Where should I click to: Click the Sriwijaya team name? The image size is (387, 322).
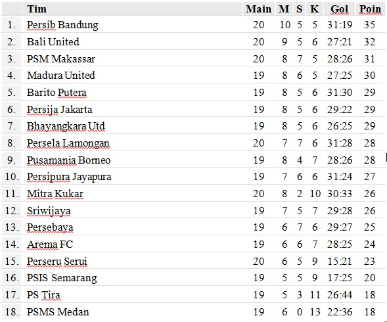coord(49,211)
